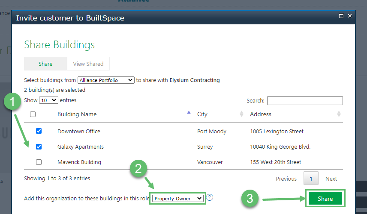
Task: Check Maverick Building checkbox
Action: coord(39,162)
